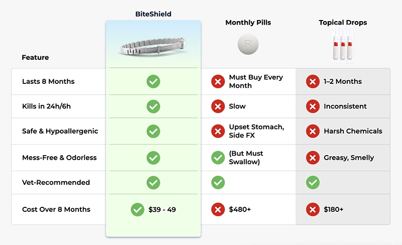Click the Topical Drops column heading
This screenshot has width=402, height=245.
343,23
